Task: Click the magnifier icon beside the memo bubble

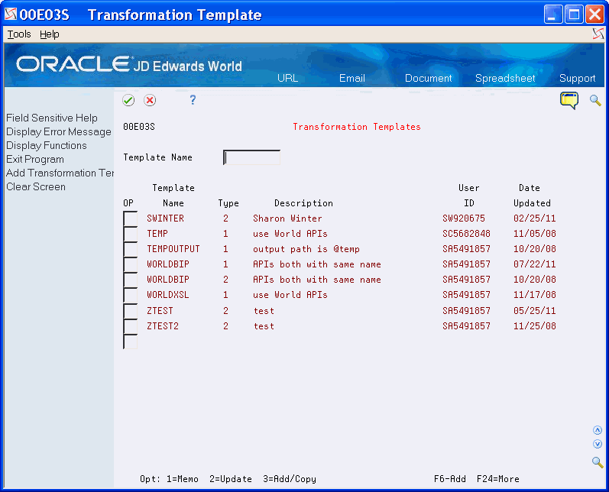Action: pos(595,100)
